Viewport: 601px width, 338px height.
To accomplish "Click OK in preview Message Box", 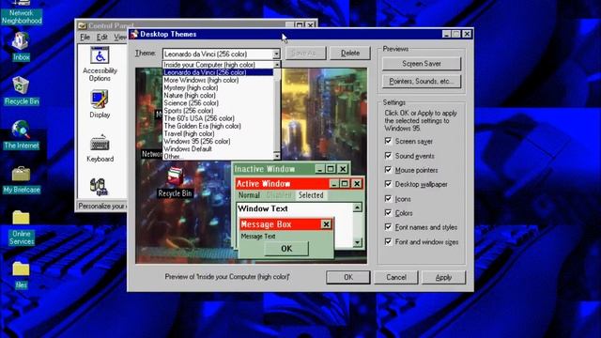I will 286,249.
